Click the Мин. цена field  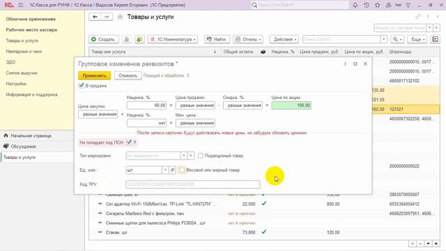[195, 123]
